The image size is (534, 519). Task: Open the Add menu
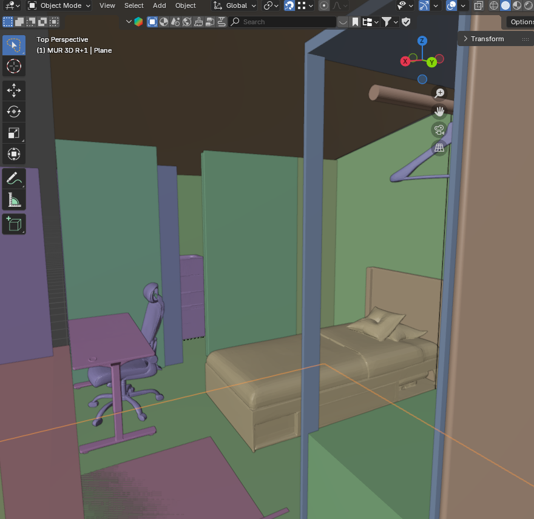pos(160,5)
